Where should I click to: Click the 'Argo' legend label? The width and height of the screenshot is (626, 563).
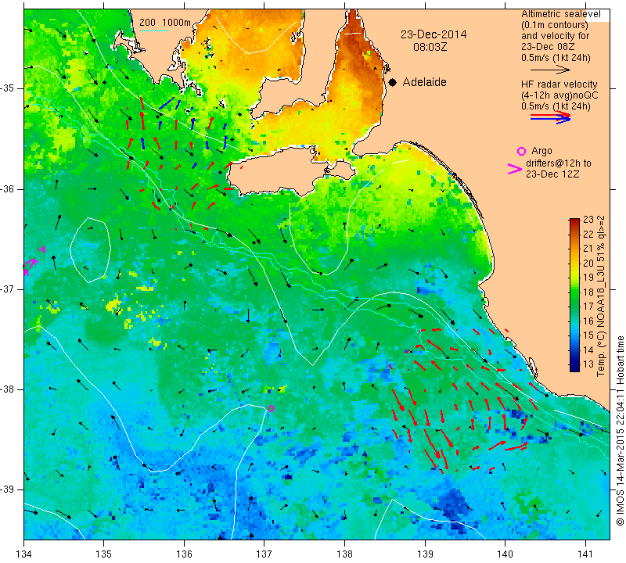[x=541, y=151]
